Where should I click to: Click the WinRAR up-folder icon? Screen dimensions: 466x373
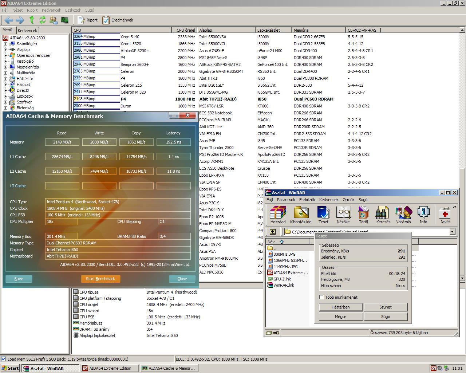(272, 232)
